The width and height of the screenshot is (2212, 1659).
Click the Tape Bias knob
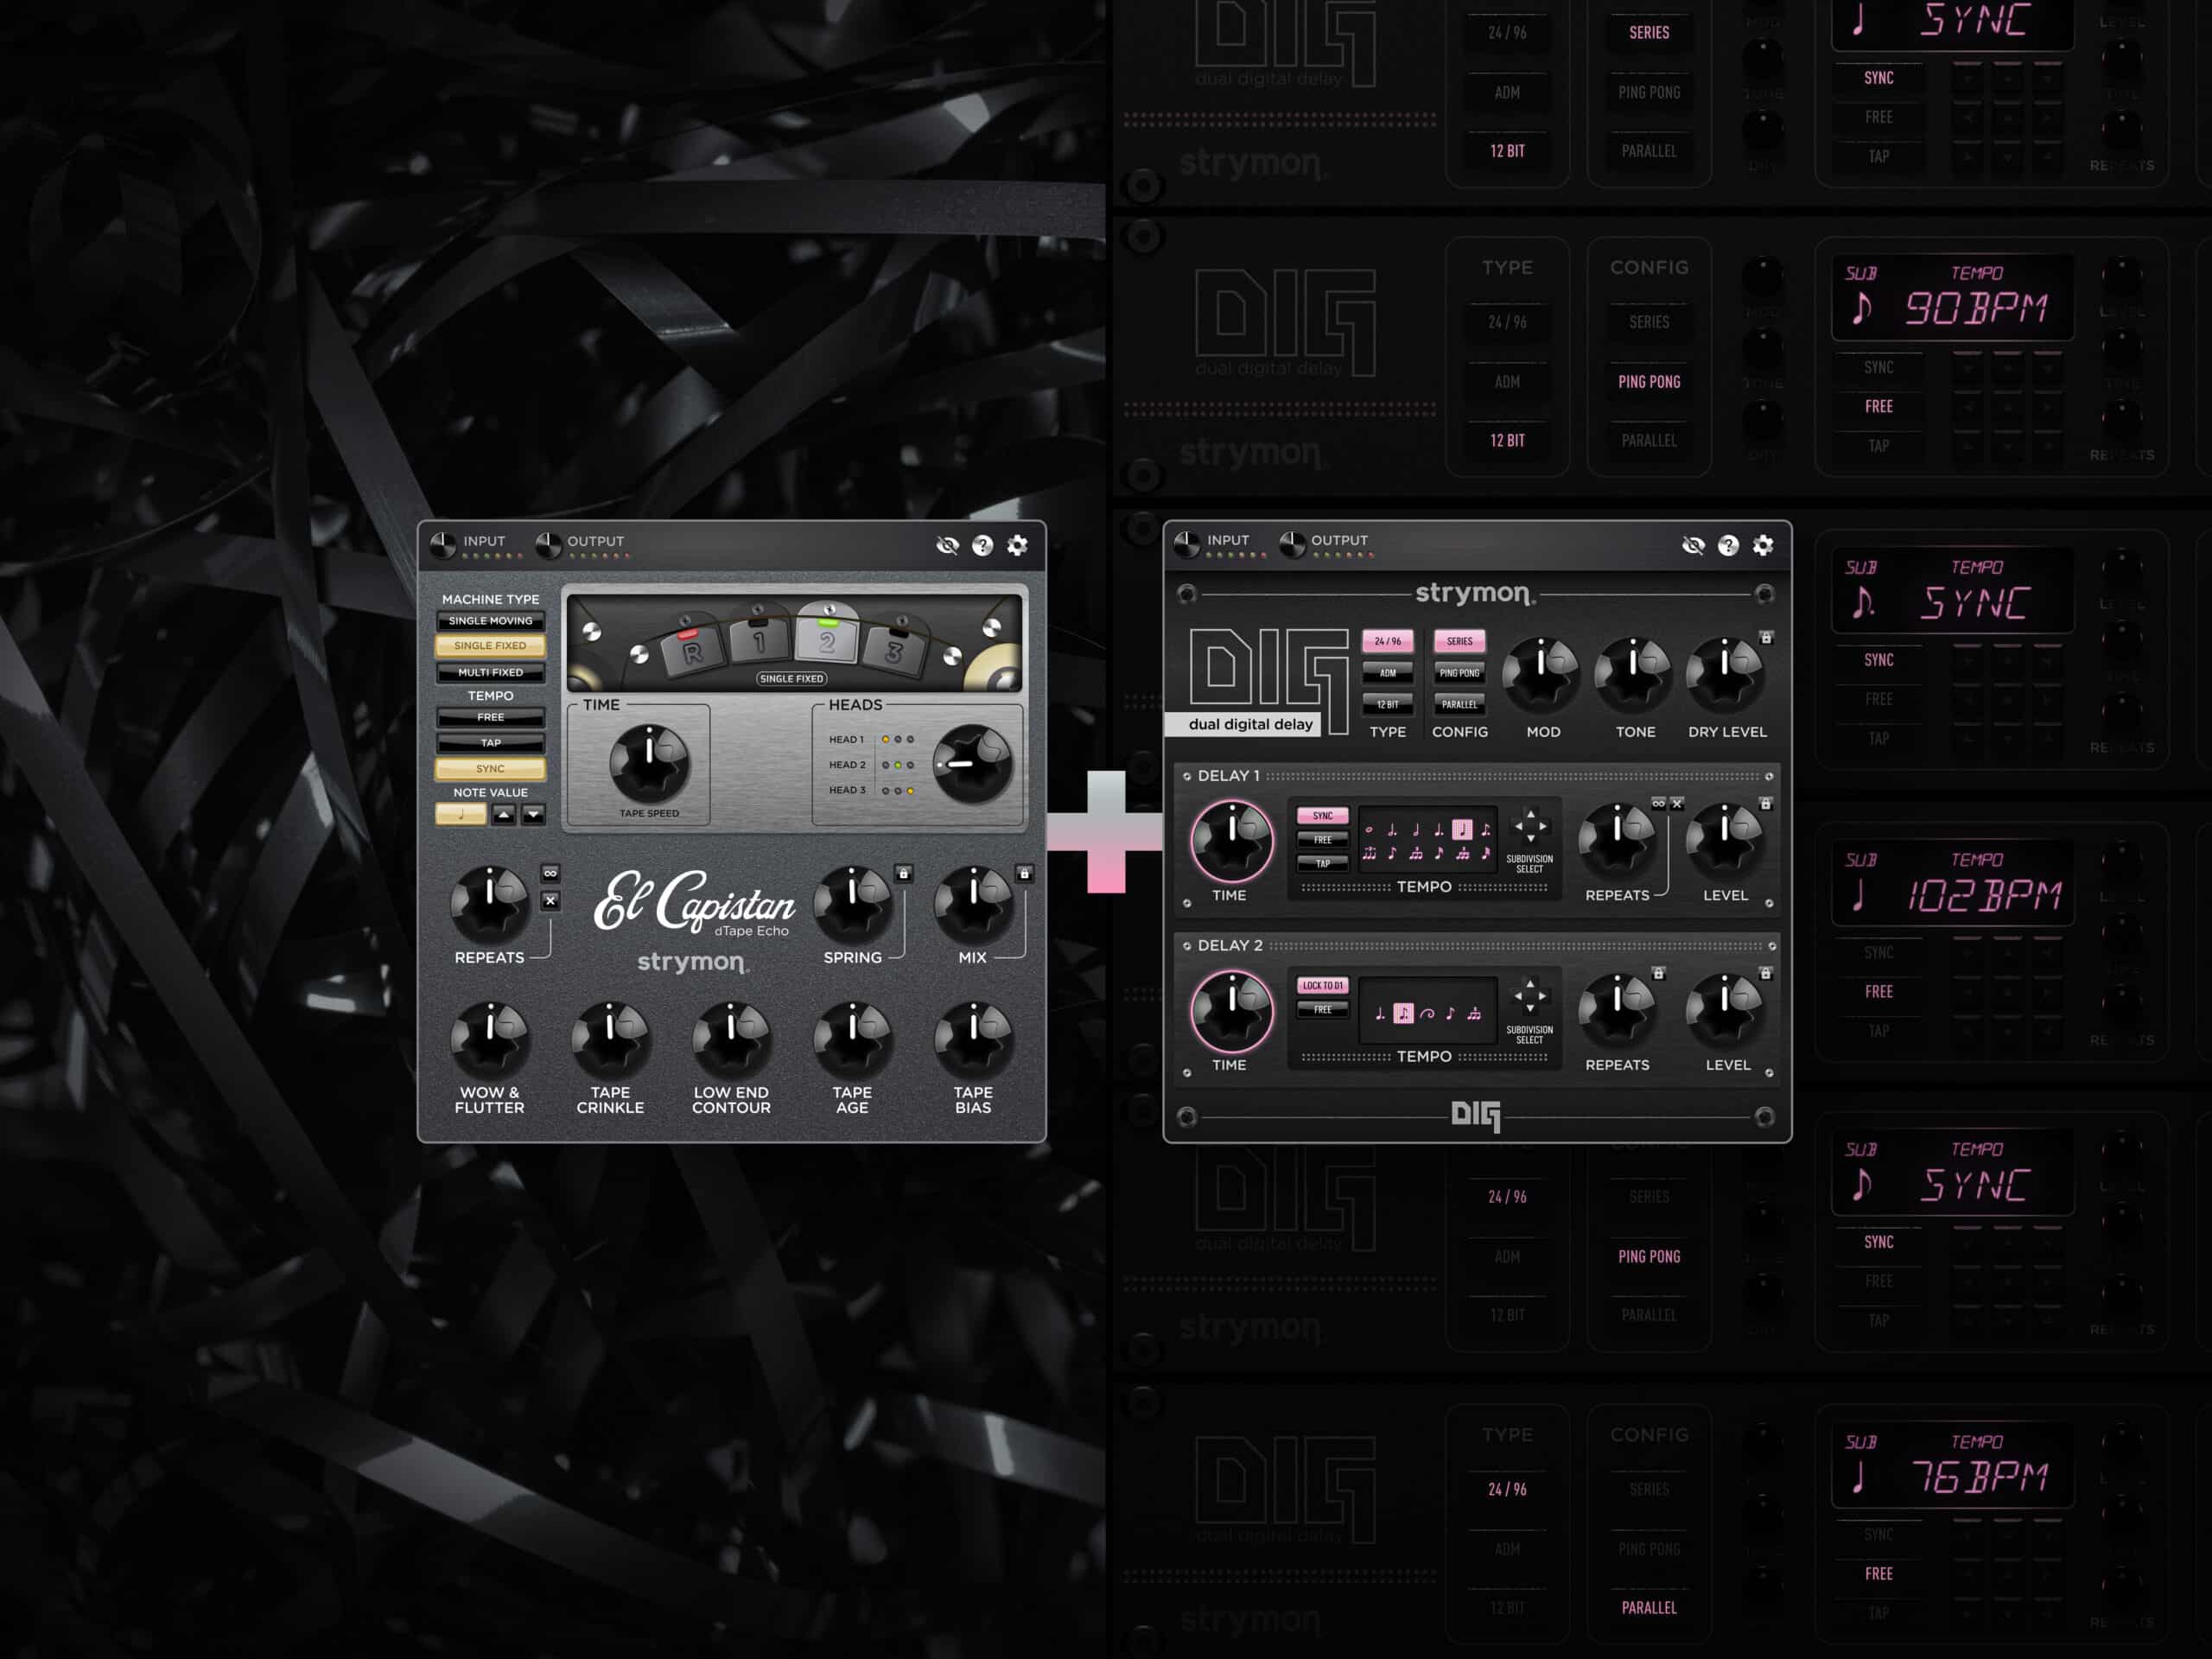(973, 1041)
